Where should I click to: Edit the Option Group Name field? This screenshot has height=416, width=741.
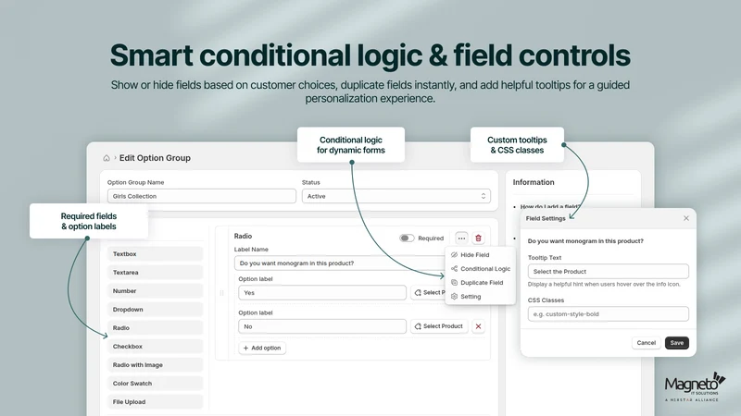pyautogui.click(x=202, y=196)
